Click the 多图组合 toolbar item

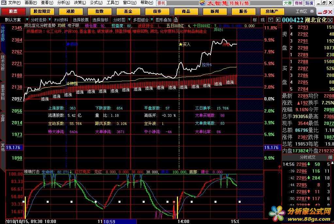141,20
